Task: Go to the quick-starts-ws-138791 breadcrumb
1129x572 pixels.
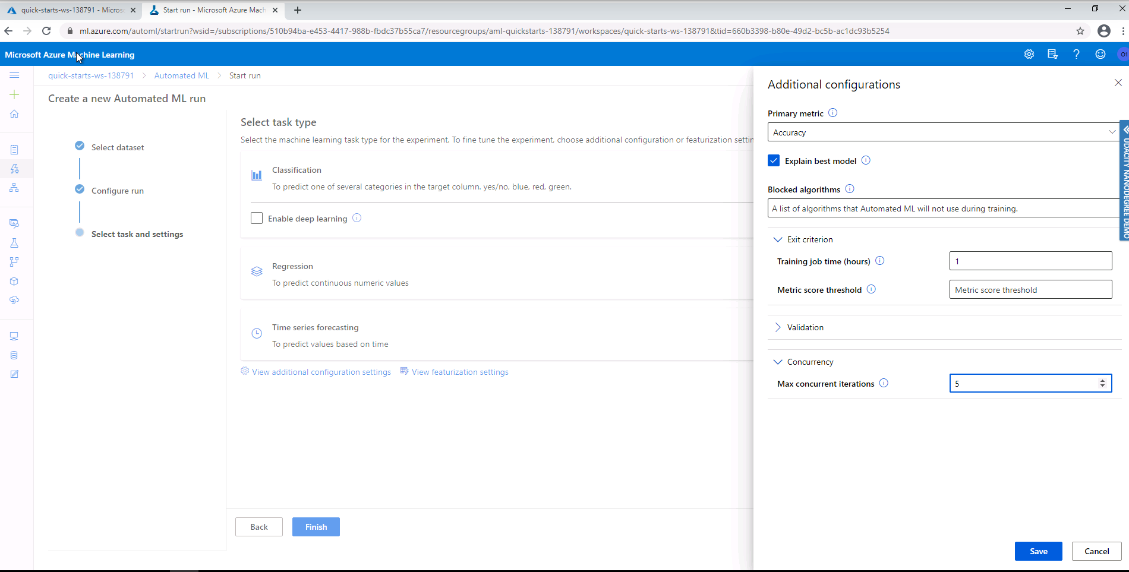Action: click(91, 75)
